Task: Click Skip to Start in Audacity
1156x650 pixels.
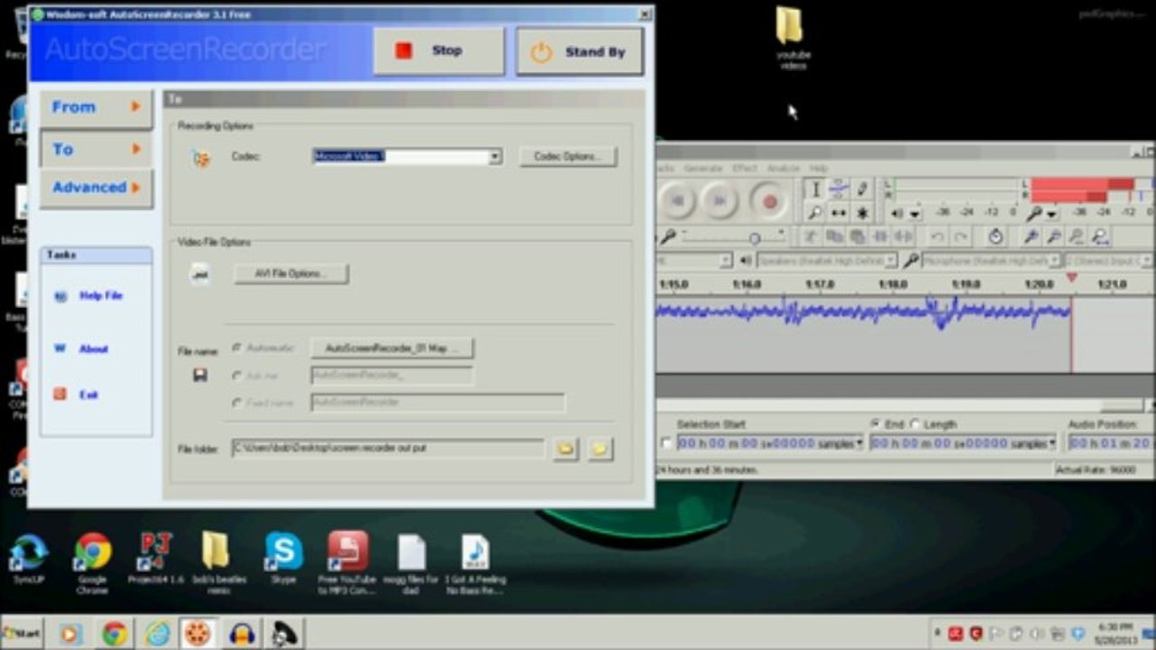Action: [678, 200]
